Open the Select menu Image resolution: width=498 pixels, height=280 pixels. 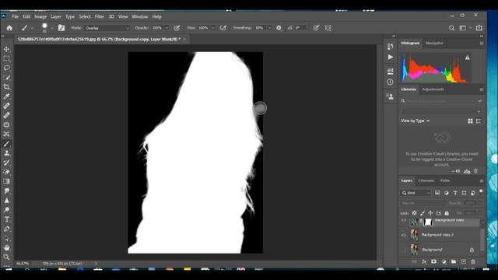coord(85,16)
